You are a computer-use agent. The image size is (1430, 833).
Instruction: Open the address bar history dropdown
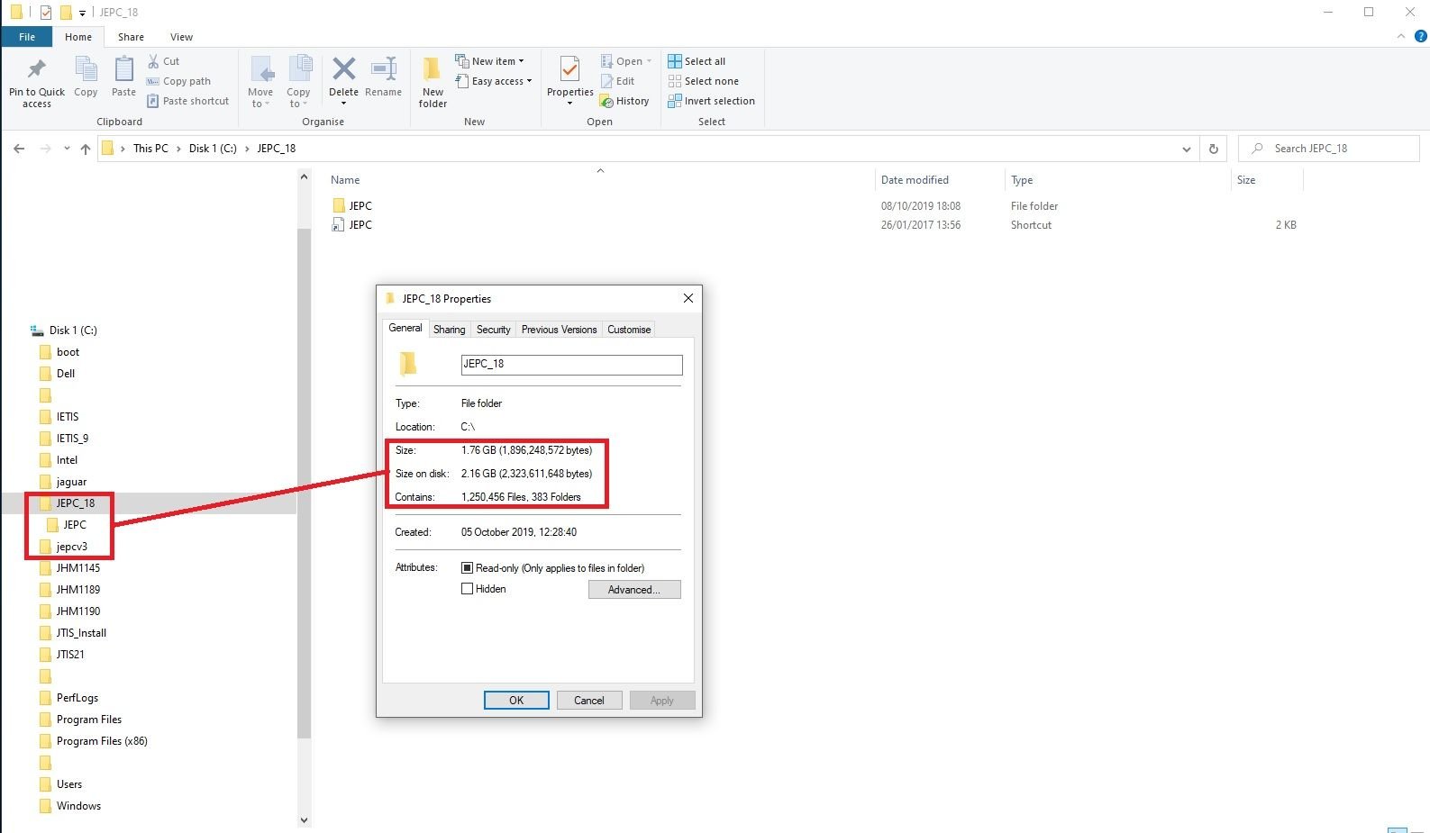[x=1186, y=149]
